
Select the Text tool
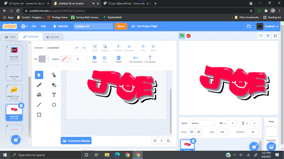point(54,95)
